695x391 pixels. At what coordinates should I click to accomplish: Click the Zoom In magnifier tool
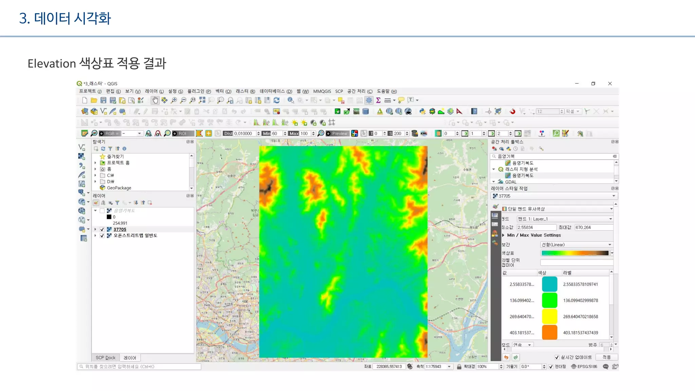point(174,100)
